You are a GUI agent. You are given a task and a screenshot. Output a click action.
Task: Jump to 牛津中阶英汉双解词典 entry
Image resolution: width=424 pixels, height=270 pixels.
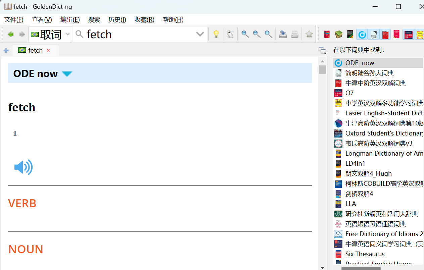coord(378,83)
